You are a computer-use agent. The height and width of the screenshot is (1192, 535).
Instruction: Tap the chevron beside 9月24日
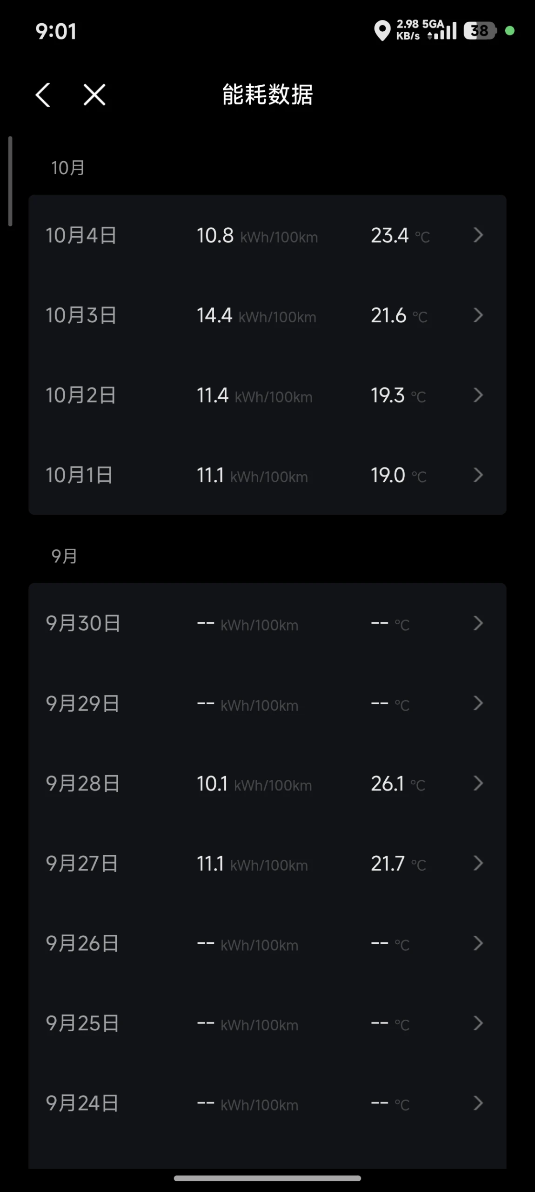(x=478, y=1103)
